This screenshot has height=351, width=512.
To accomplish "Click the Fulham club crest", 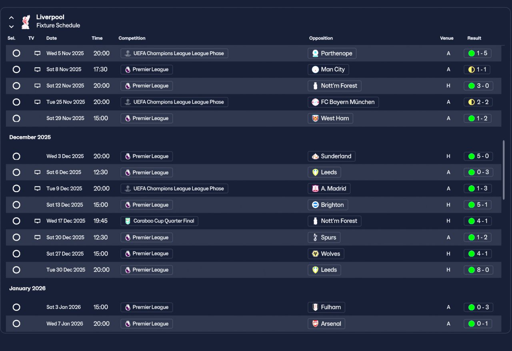I will tap(315, 307).
